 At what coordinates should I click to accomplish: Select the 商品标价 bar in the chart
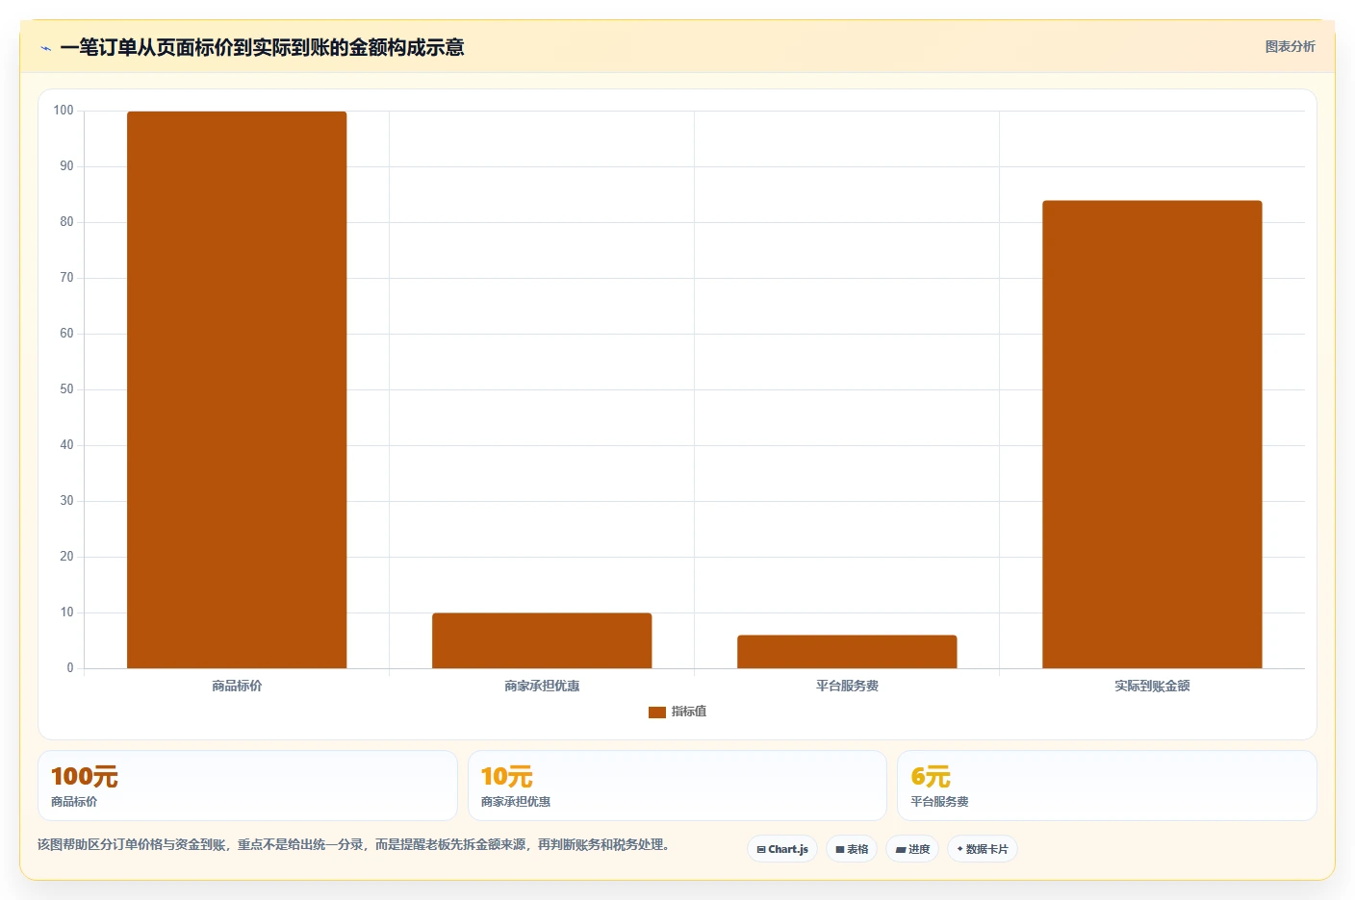pos(237,389)
